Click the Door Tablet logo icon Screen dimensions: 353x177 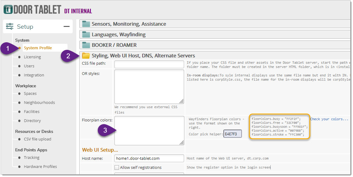8,9
